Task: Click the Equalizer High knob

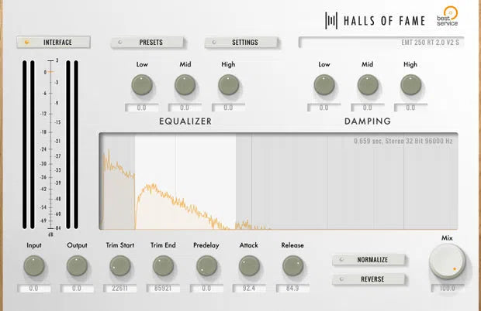Action: [x=228, y=85]
